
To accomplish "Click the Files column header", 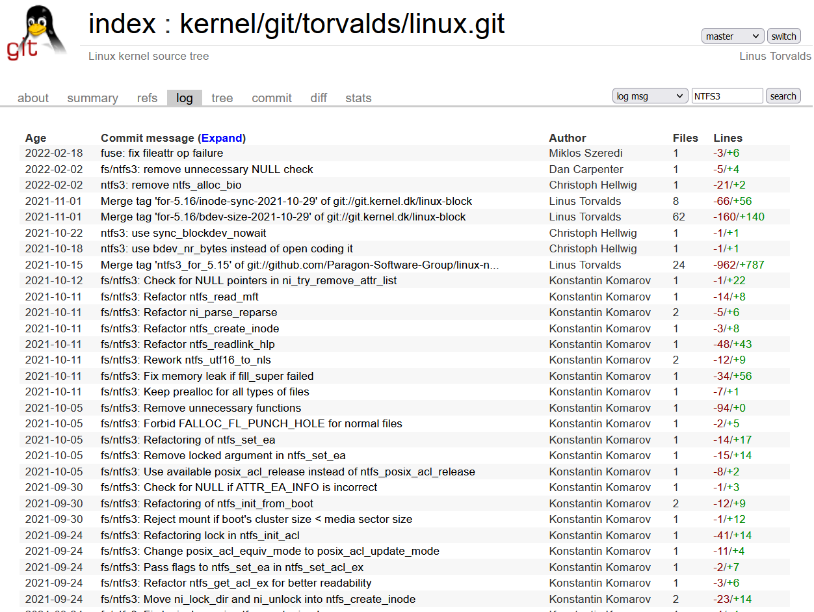I will (x=685, y=138).
